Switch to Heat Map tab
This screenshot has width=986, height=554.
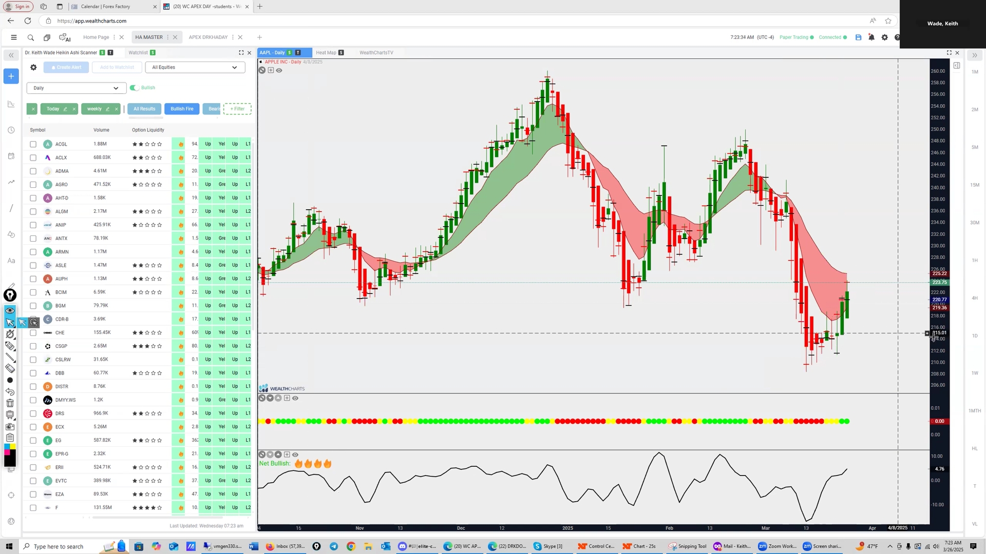(326, 53)
